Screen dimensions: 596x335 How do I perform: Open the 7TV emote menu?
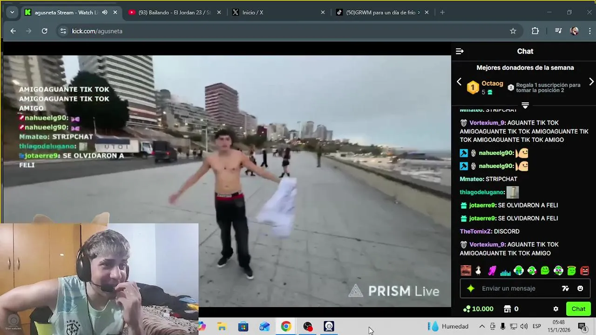click(565, 288)
